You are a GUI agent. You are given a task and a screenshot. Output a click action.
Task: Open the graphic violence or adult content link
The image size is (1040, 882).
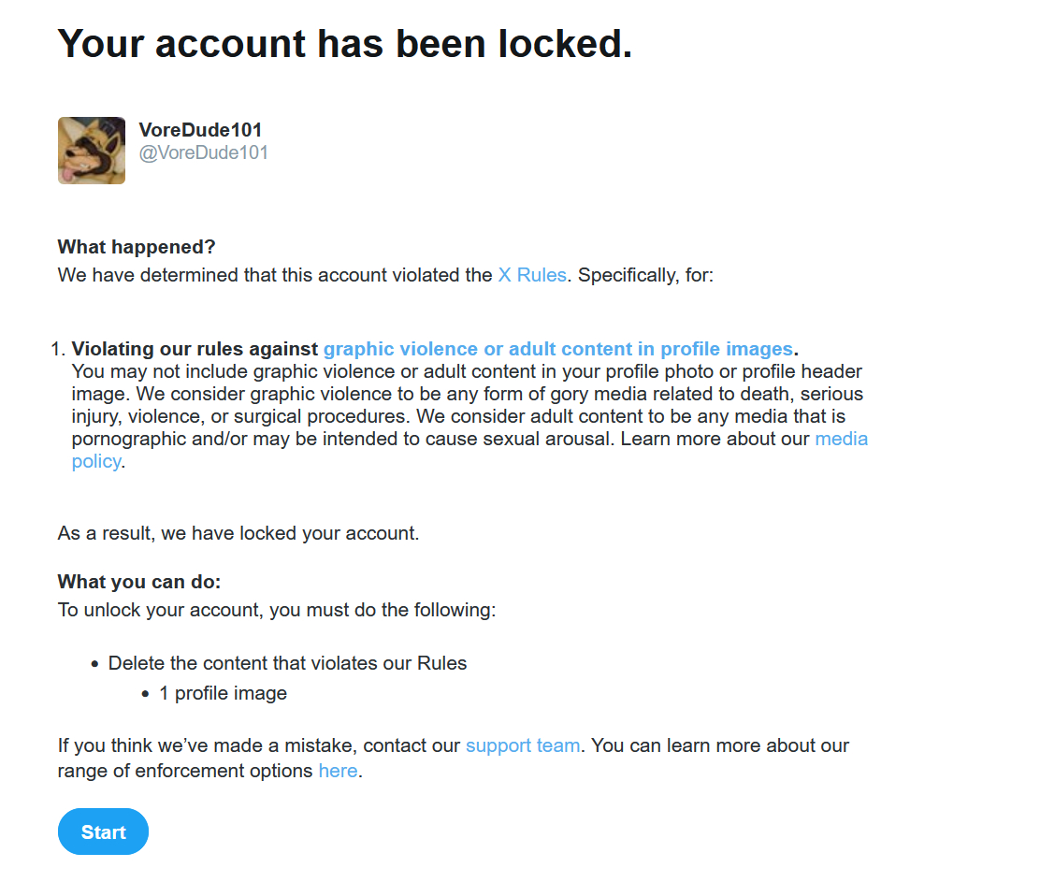558,349
